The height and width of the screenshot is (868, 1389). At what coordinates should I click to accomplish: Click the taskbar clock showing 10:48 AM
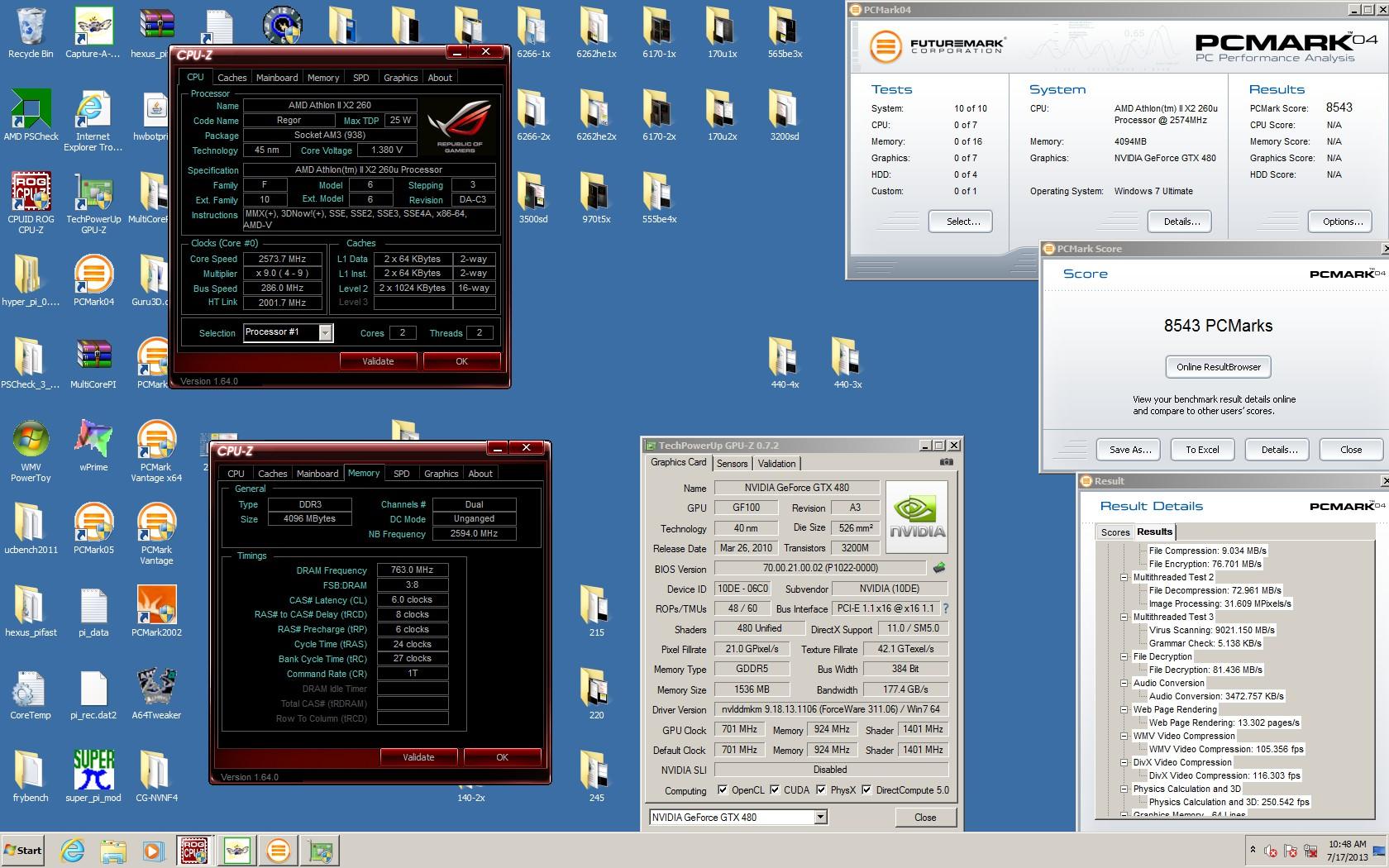[1347, 851]
